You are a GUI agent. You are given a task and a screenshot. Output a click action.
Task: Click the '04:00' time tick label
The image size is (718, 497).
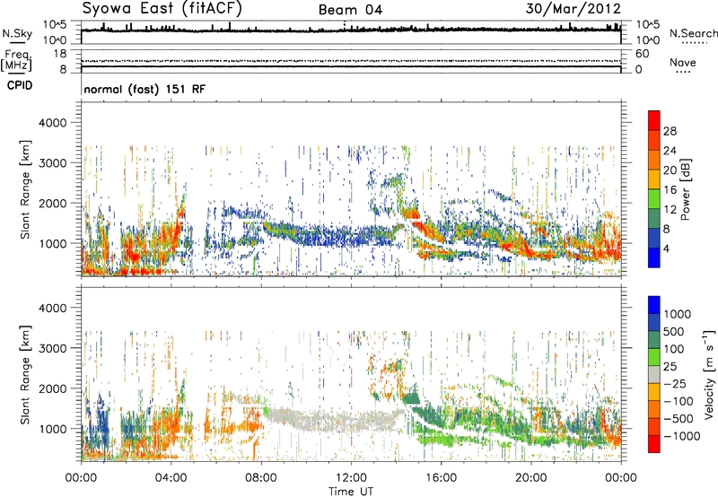pos(171,478)
